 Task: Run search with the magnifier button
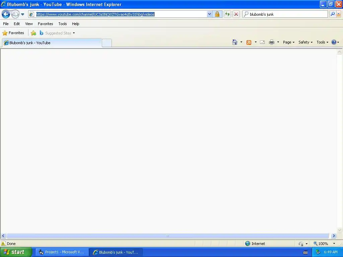[333, 14]
